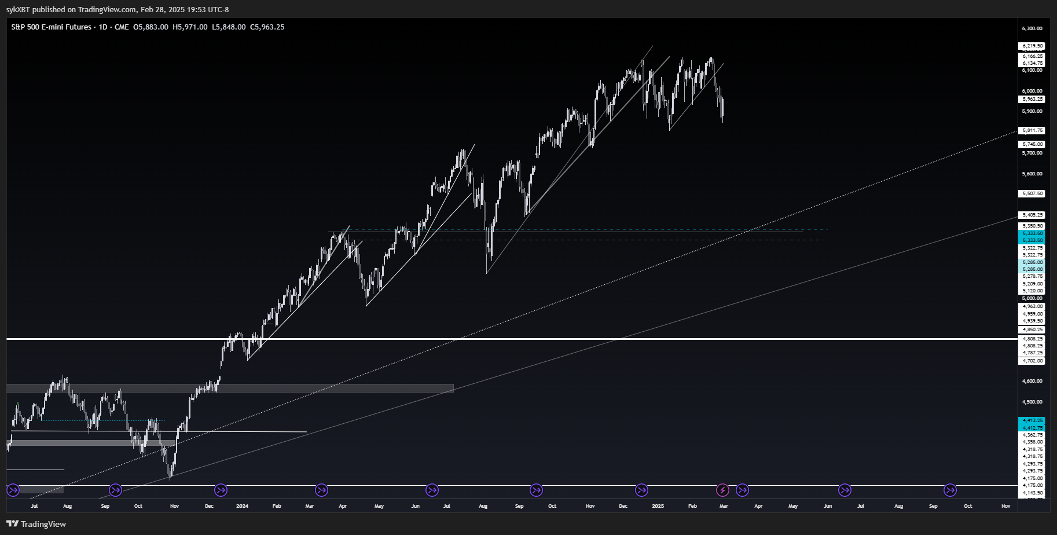Click the contract rollover icon under Jun 2024
Screen dimensions: 1057x535
[x=432, y=490]
